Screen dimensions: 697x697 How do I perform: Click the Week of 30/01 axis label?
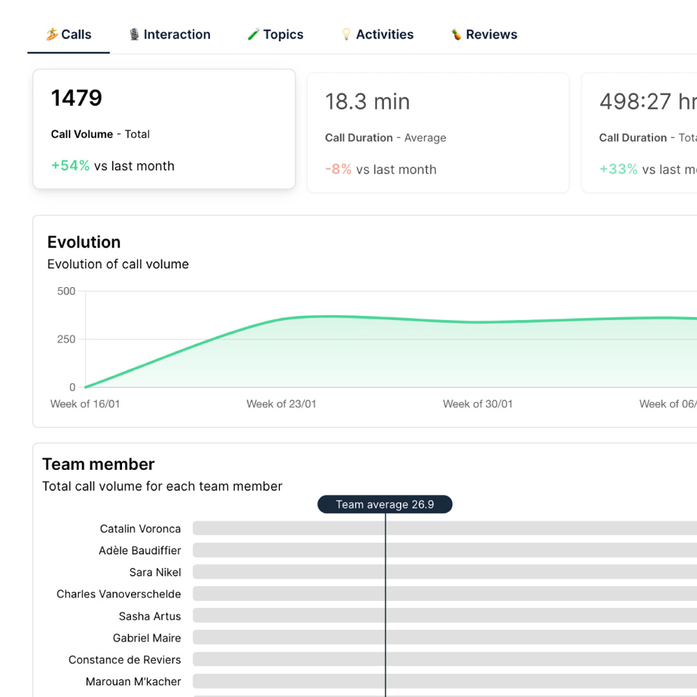[477, 404]
